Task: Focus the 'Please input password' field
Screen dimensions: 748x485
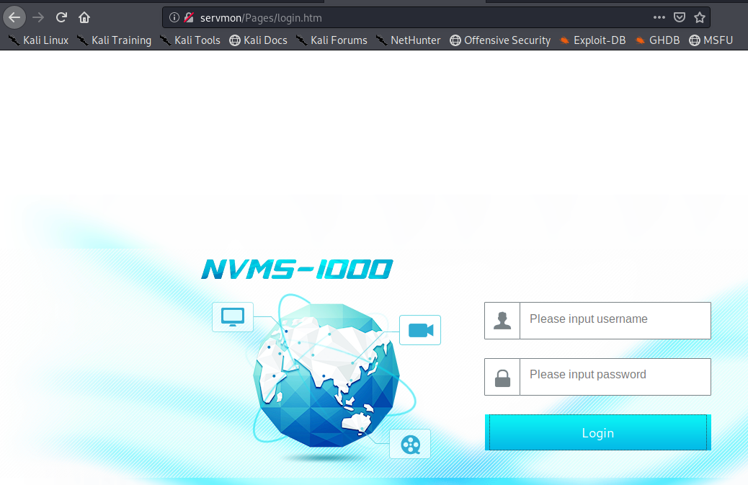Action: [x=615, y=377]
